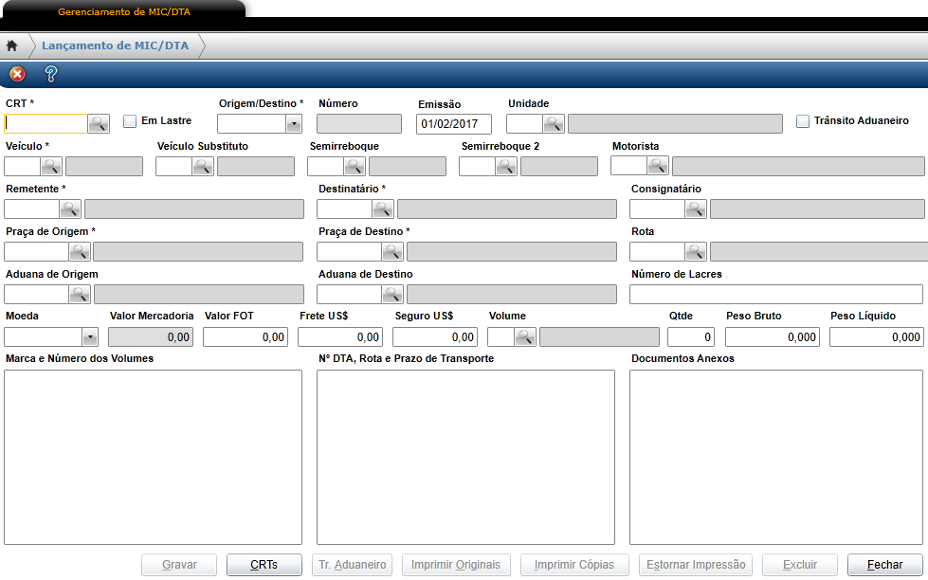
Task: Click Praça de Destino code input
Action: tap(349, 251)
